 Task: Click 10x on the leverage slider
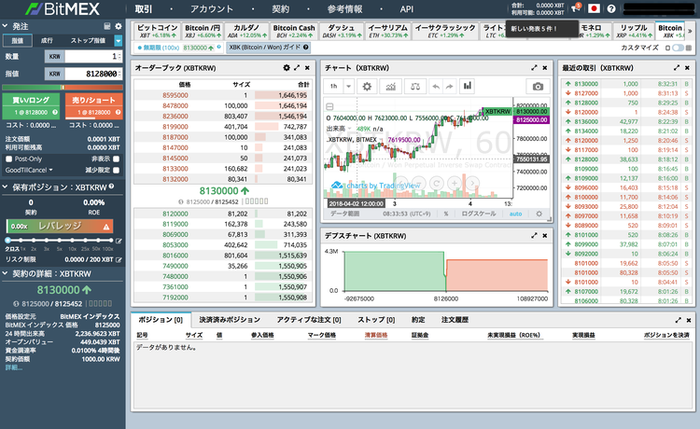pyautogui.click(x=72, y=248)
